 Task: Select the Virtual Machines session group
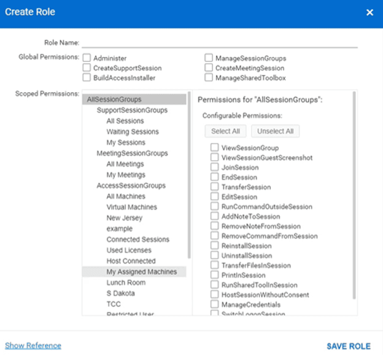point(131,207)
